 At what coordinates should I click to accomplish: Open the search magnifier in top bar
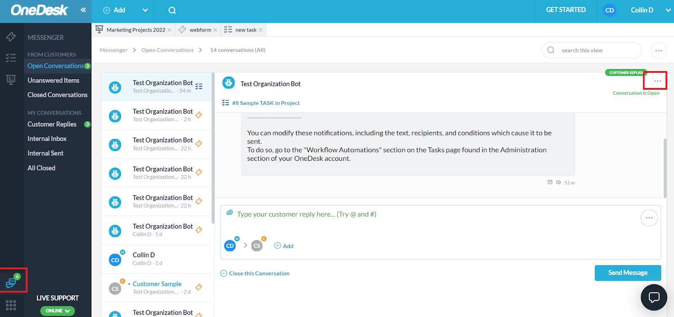point(172,11)
